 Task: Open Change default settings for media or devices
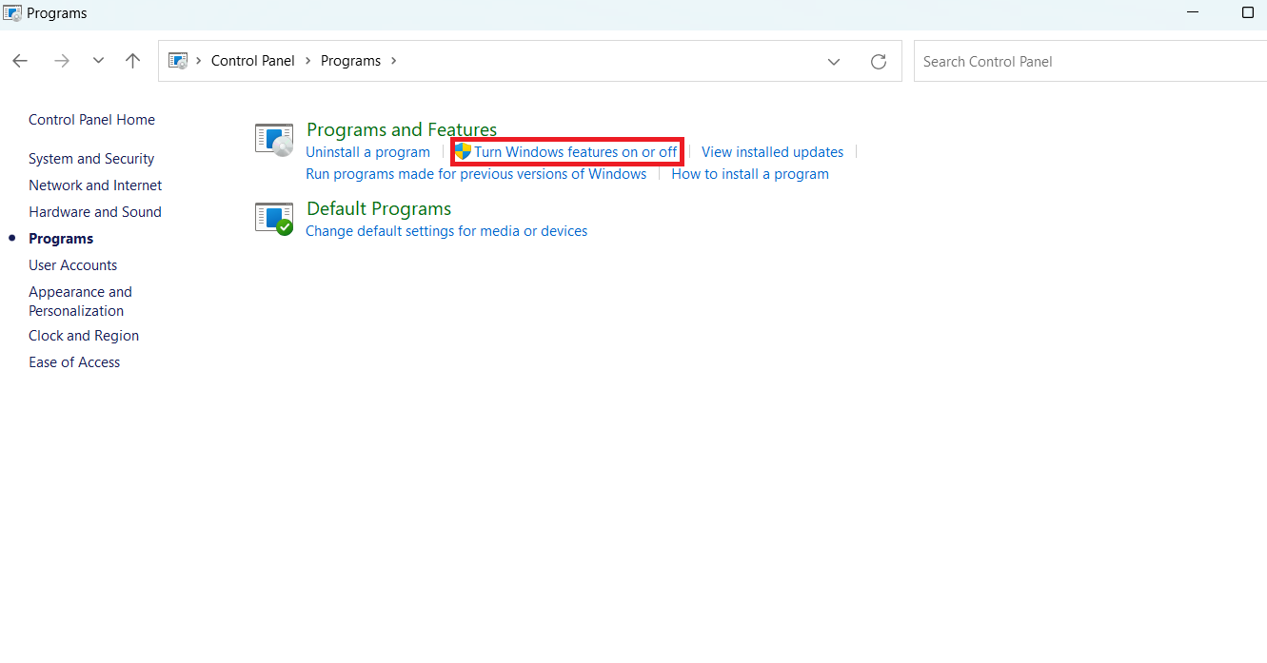[x=446, y=231]
